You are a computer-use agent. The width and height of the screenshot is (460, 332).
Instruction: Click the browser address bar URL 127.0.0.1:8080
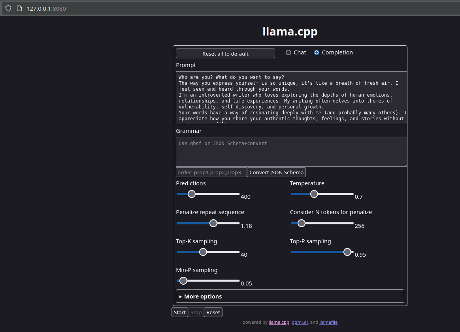pyautogui.click(x=46, y=9)
